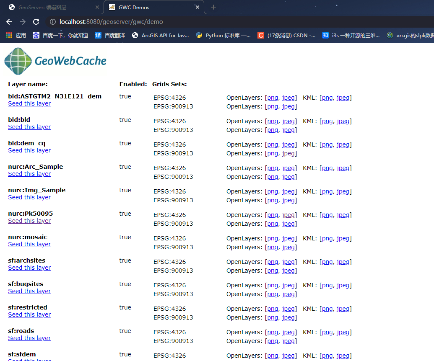Image resolution: width=434 pixels, height=361 pixels.
Task: Close the GWC Demos tab
Action: click(198, 7)
